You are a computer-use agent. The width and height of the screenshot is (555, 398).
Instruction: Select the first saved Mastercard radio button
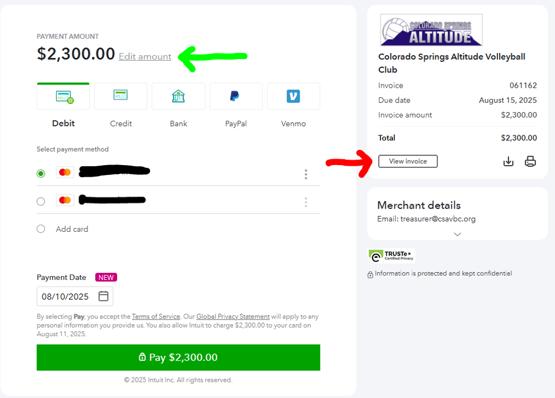pyautogui.click(x=41, y=173)
